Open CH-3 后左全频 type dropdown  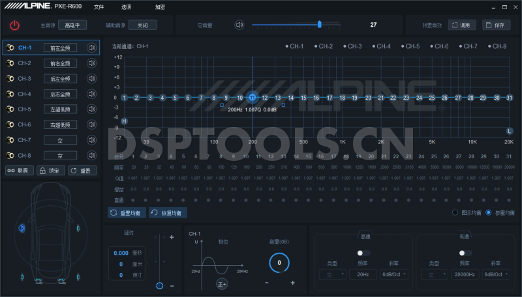click(x=60, y=79)
